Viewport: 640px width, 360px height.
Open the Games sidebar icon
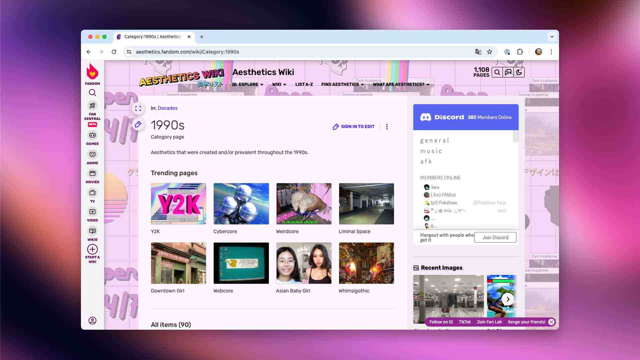tap(92, 135)
